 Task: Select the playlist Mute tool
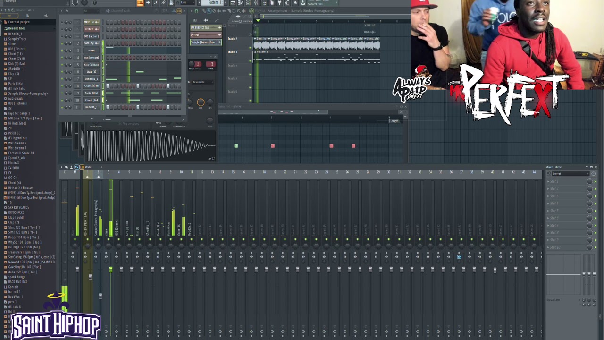pyautogui.click(x=219, y=11)
